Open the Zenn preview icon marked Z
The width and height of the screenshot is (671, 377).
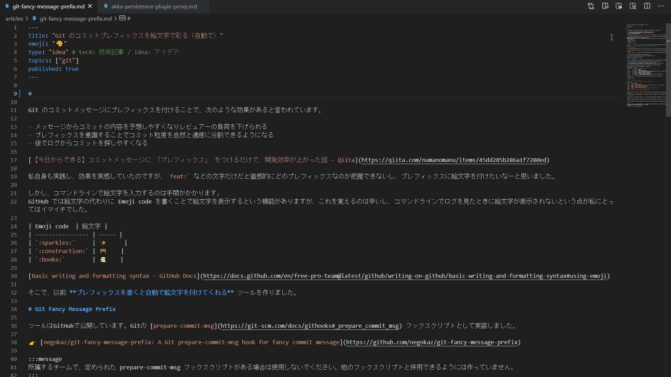coord(633,6)
